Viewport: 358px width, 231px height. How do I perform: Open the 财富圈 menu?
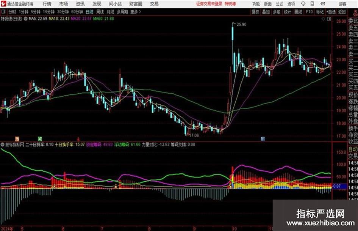point(136,4)
